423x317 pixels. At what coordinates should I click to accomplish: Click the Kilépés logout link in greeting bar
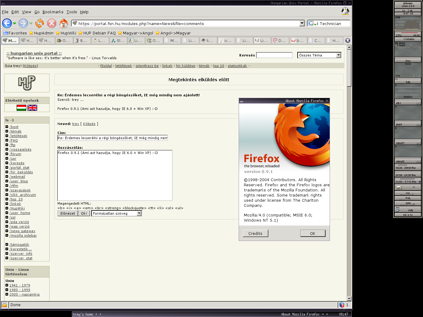click(x=30, y=66)
